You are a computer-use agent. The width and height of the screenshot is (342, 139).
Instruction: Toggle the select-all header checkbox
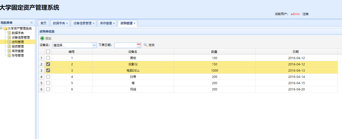click(48, 52)
